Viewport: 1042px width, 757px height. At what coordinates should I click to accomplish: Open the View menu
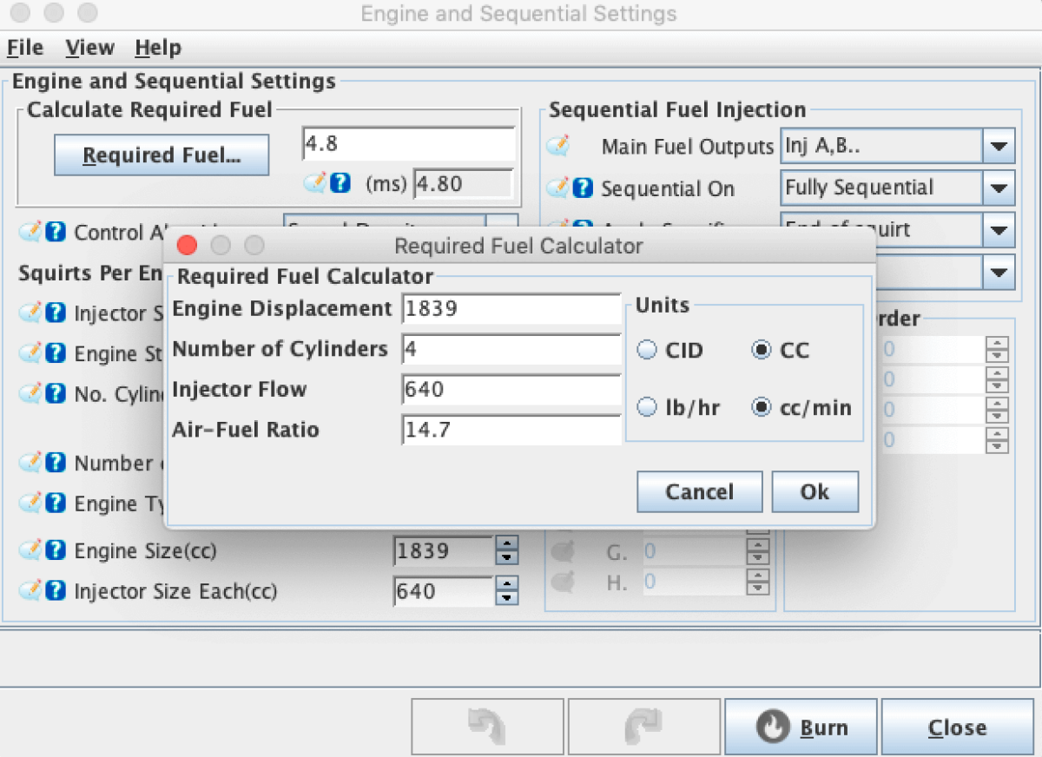89,48
